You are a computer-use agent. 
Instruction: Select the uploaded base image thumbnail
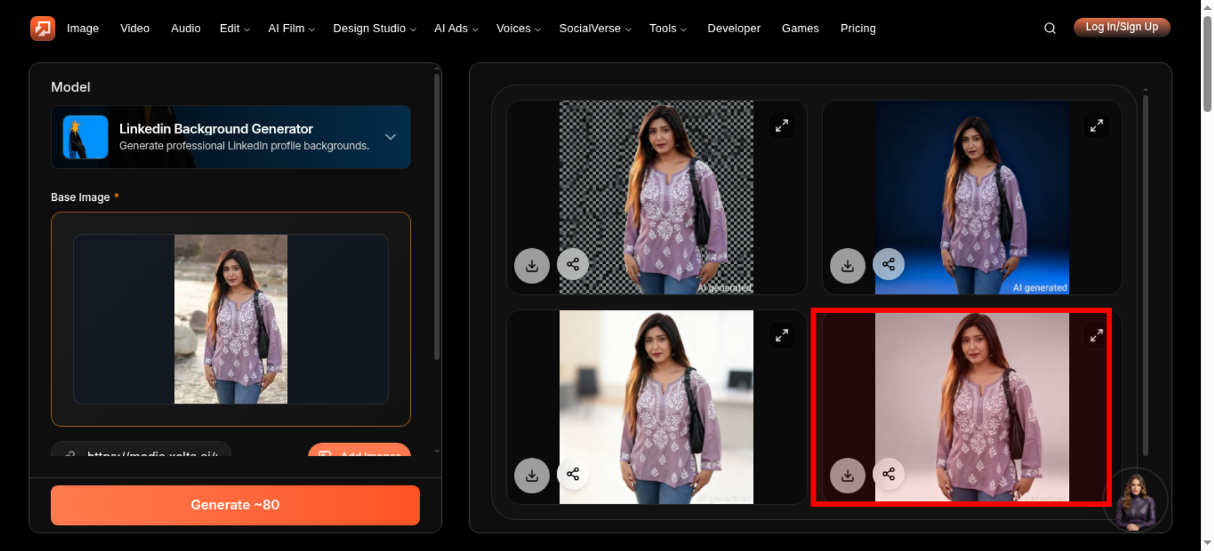coord(231,319)
